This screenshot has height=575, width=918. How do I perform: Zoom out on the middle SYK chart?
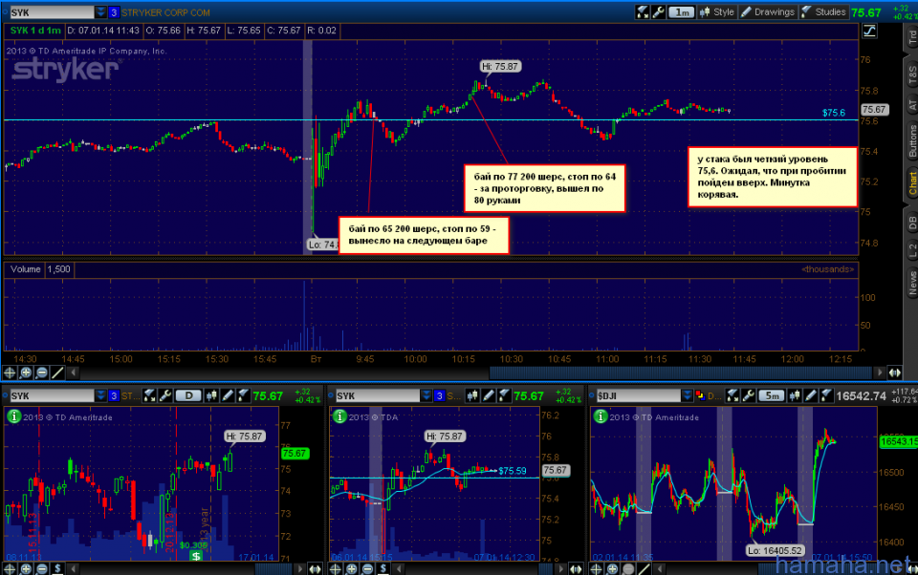coord(367,568)
